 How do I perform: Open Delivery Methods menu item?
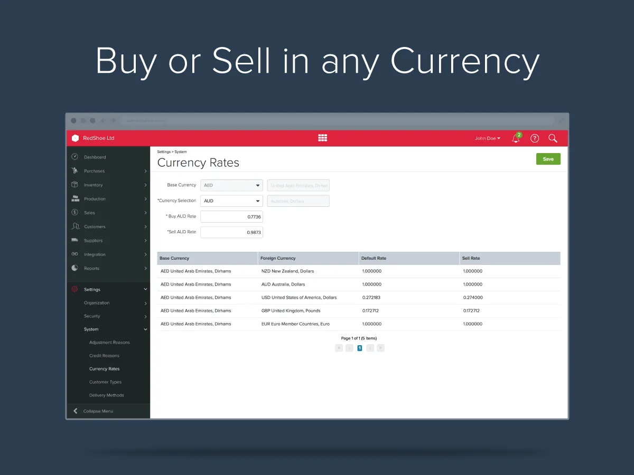(x=107, y=395)
